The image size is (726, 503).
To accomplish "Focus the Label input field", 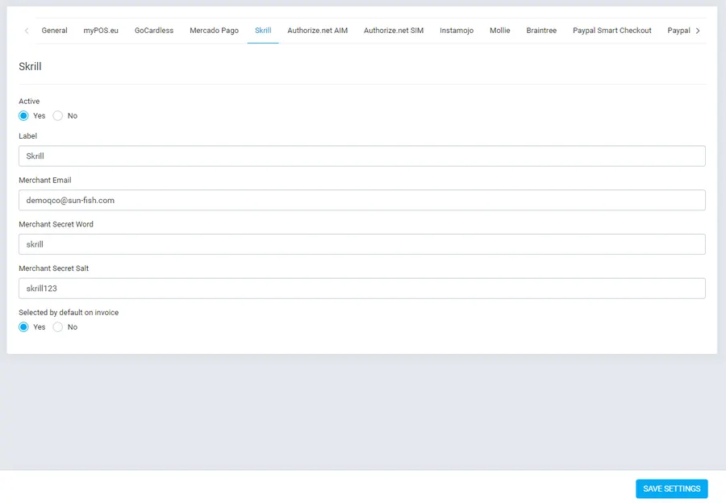I will [362, 156].
